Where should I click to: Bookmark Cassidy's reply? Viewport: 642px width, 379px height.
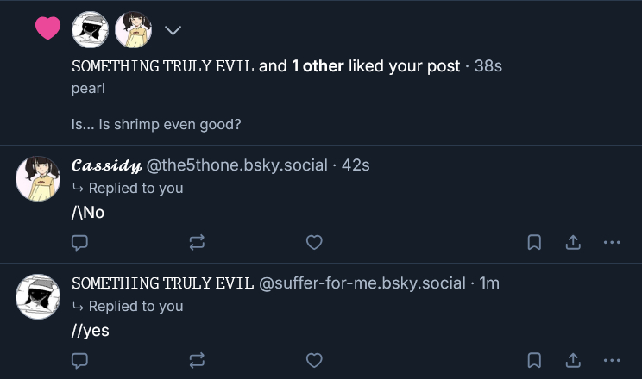coord(534,243)
